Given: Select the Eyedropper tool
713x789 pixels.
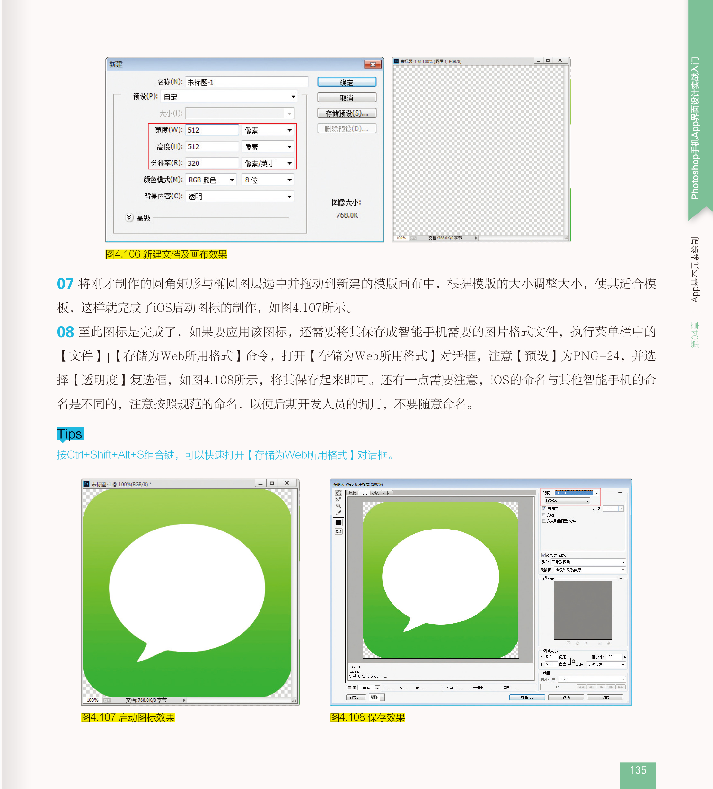Looking at the screenshot, I should (x=339, y=513).
